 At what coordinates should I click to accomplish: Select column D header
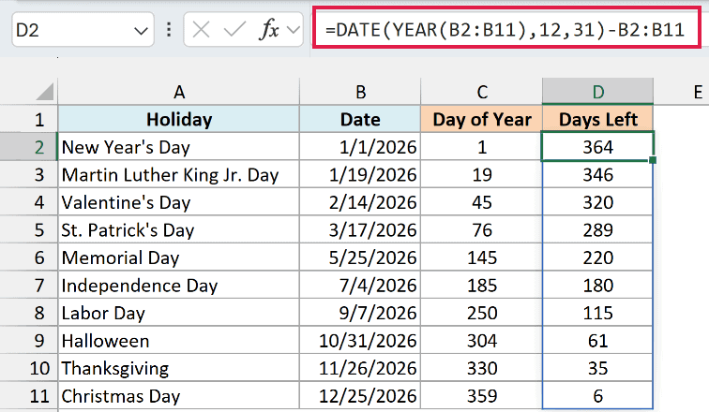coord(597,92)
